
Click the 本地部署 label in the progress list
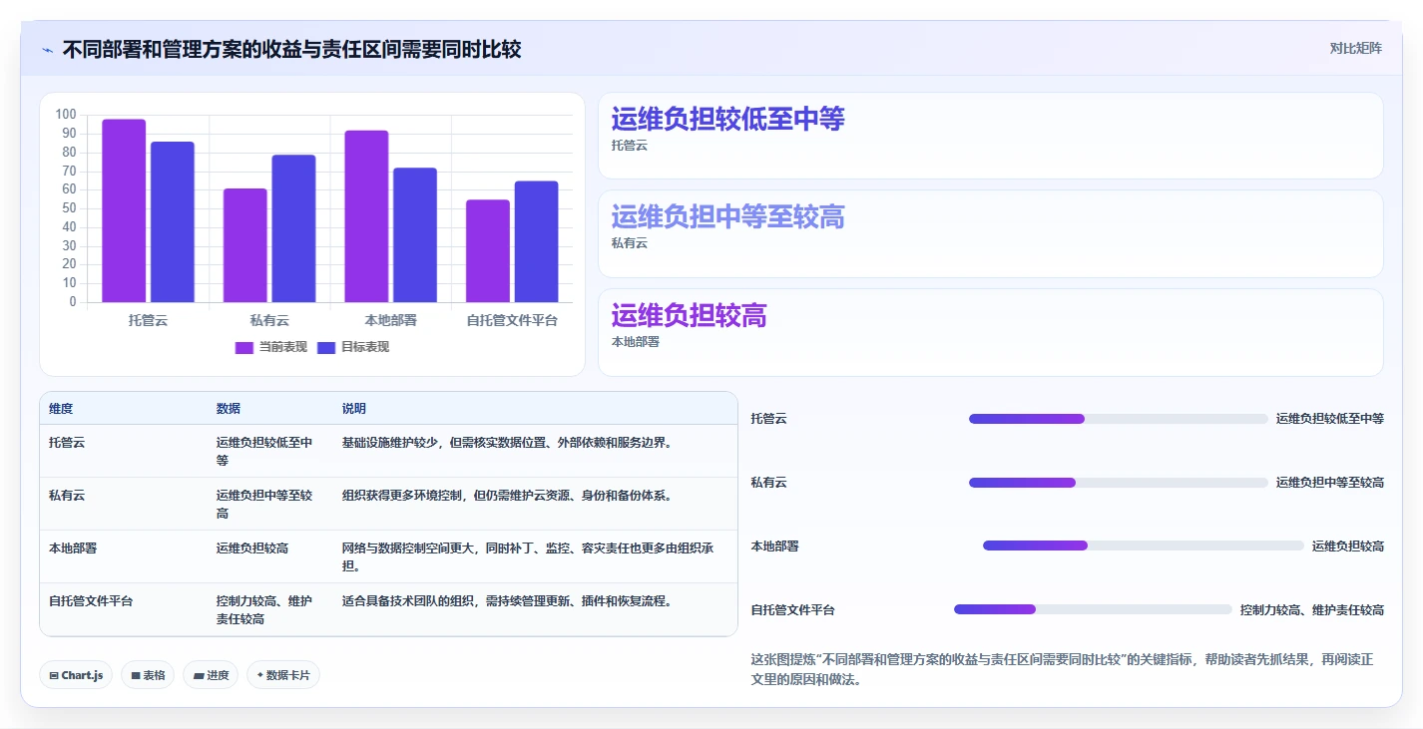coord(775,546)
